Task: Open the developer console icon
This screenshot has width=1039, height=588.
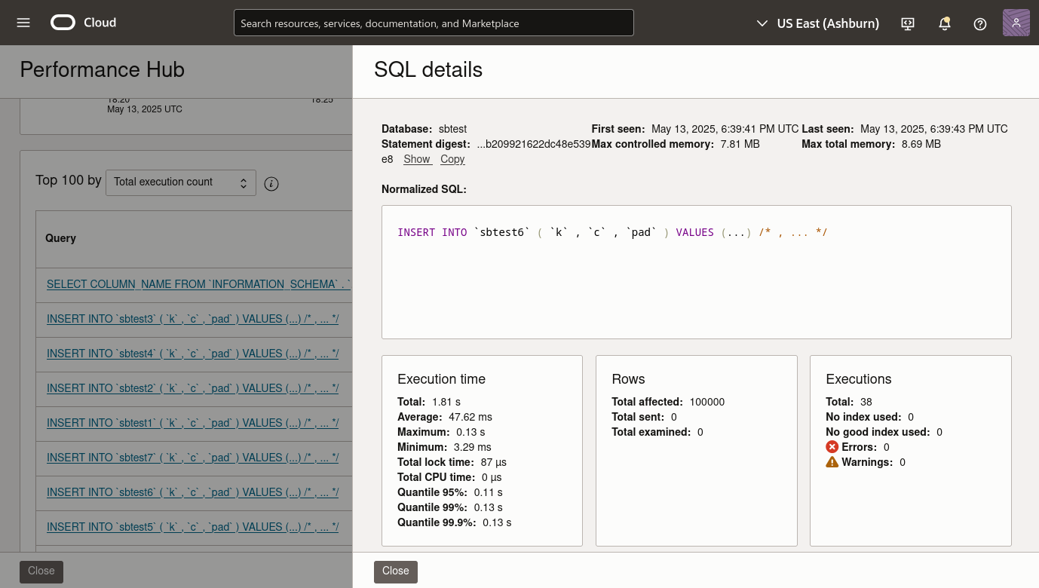Action: click(x=907, y=23)
